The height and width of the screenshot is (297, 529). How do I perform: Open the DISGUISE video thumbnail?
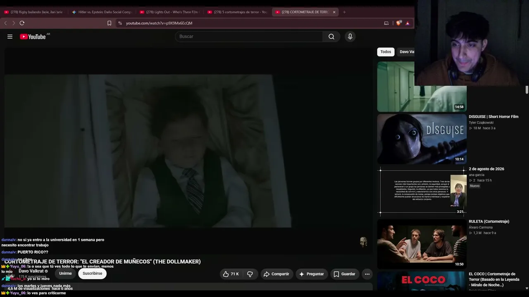(422, 139)
